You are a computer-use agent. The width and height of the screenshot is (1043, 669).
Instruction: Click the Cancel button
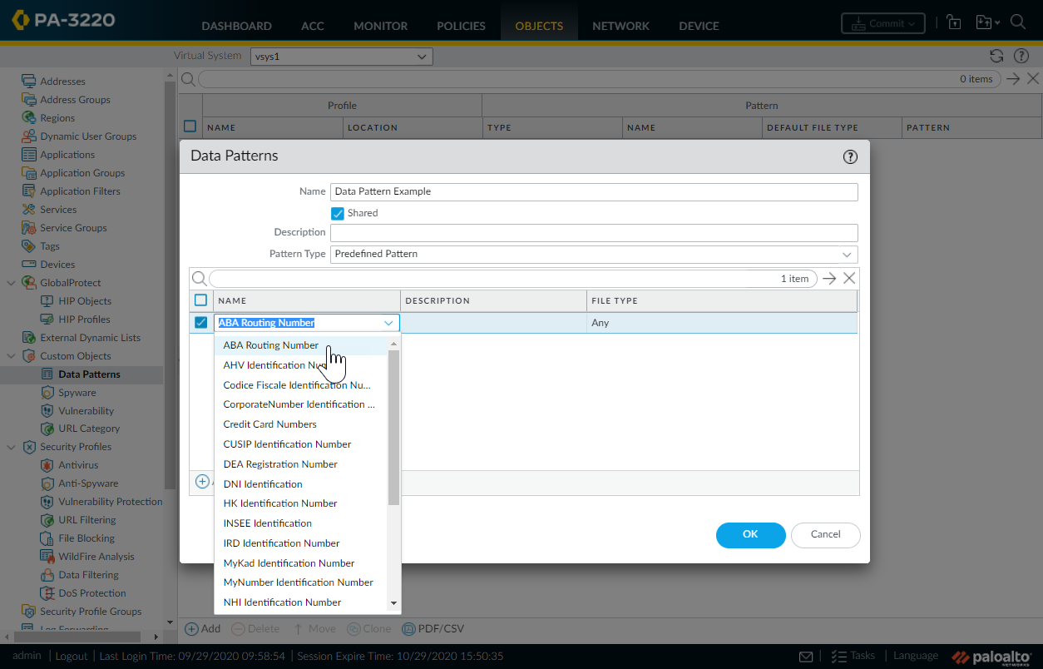825,535
